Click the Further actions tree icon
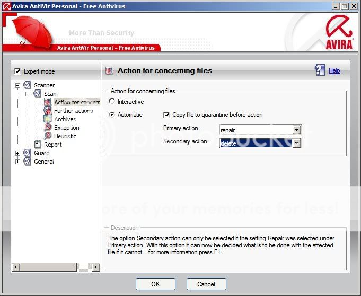361x296 pixels. pyautogui.click(x=47, y=111)
